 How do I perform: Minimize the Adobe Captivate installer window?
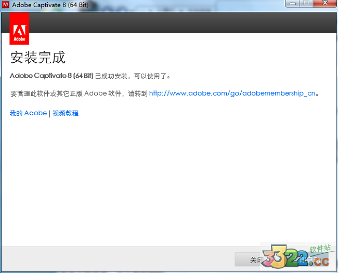pos(293,4)
